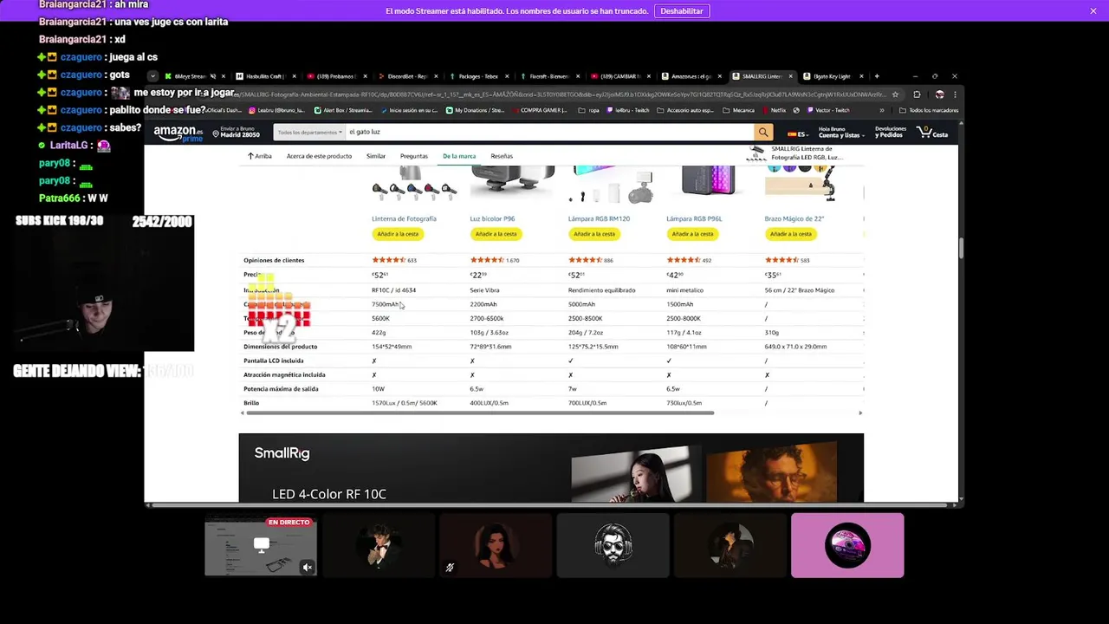
Task: Open the Amazon.es Prime logo
Action: [178, 133]
